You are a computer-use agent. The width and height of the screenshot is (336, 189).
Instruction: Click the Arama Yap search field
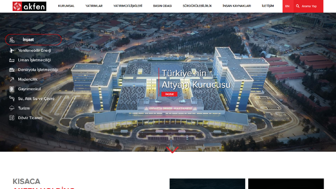[x=309, y=6]
